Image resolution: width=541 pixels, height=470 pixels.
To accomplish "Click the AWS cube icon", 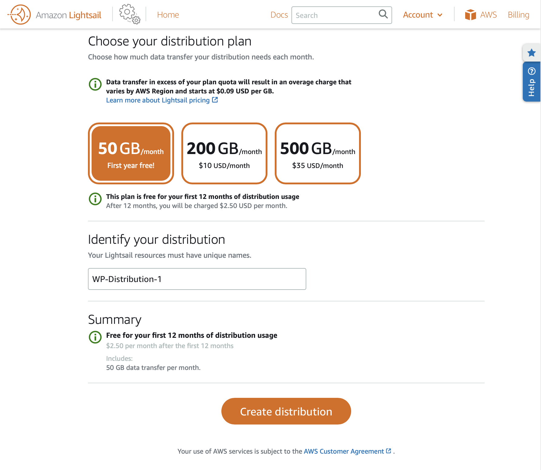I will [470, 15].
